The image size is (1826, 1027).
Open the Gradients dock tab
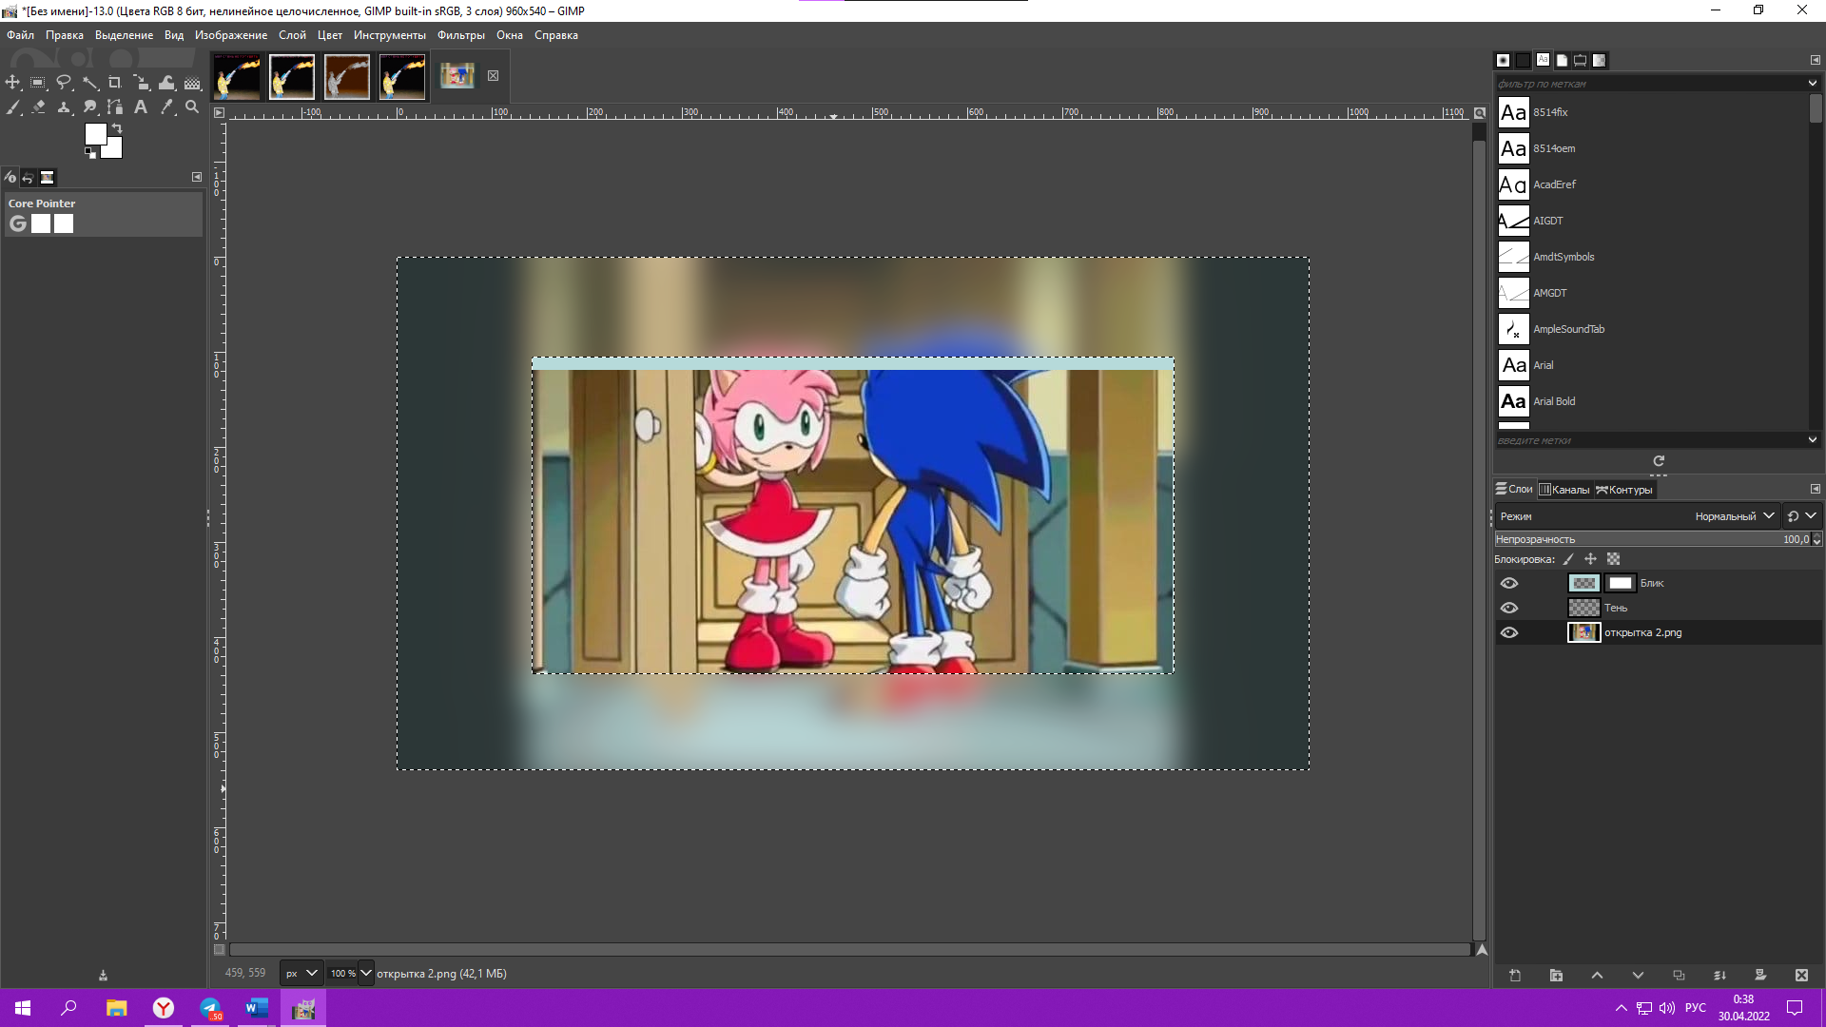pos(1600,60)
